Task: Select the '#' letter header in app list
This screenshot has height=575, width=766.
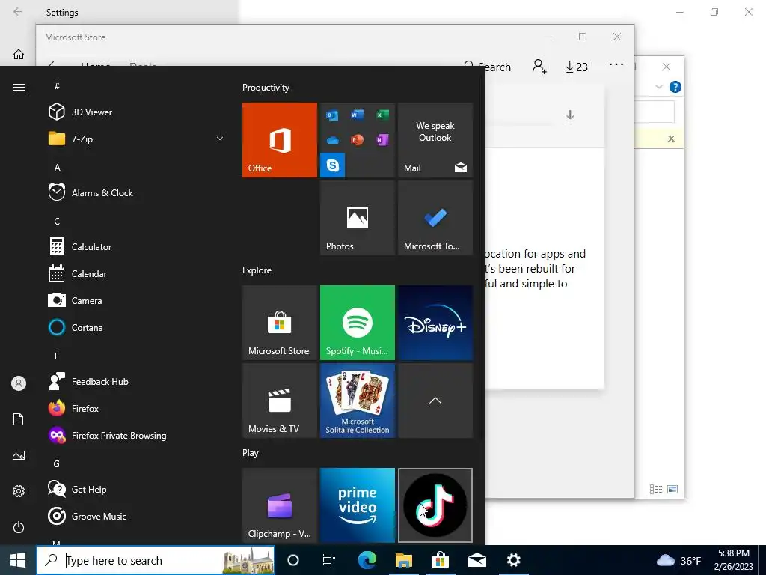Action: click(57, 86)
